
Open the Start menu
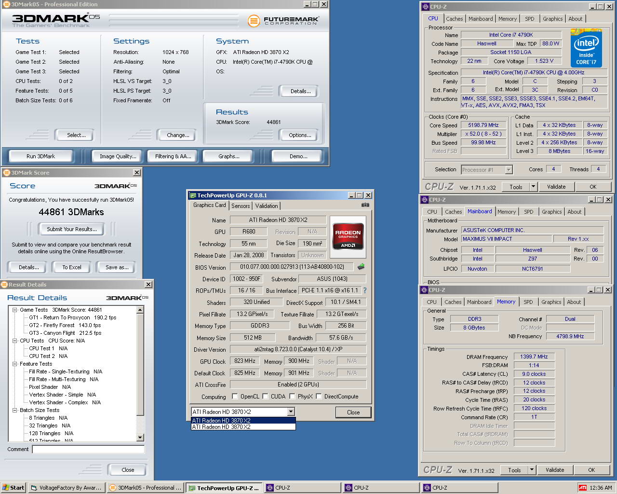[x=13, y=488]
